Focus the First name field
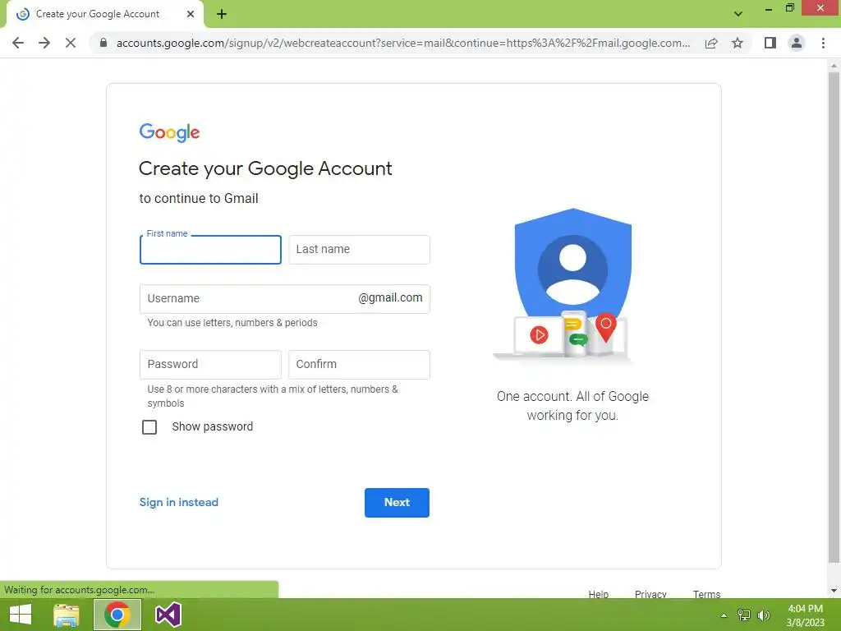841x631 pixels. (210, 250)
